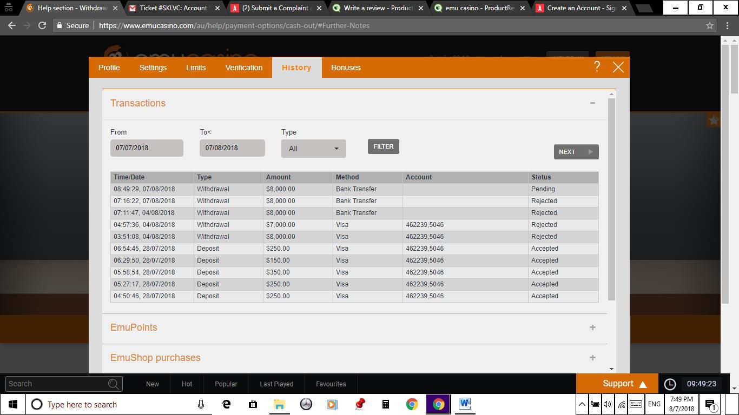739x415 pixels.
Task: Show Hot games
Action: pyautogui.click(x=187, y=384)
